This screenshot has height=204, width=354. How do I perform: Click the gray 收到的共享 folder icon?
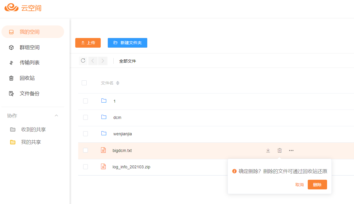coord(13,129)
